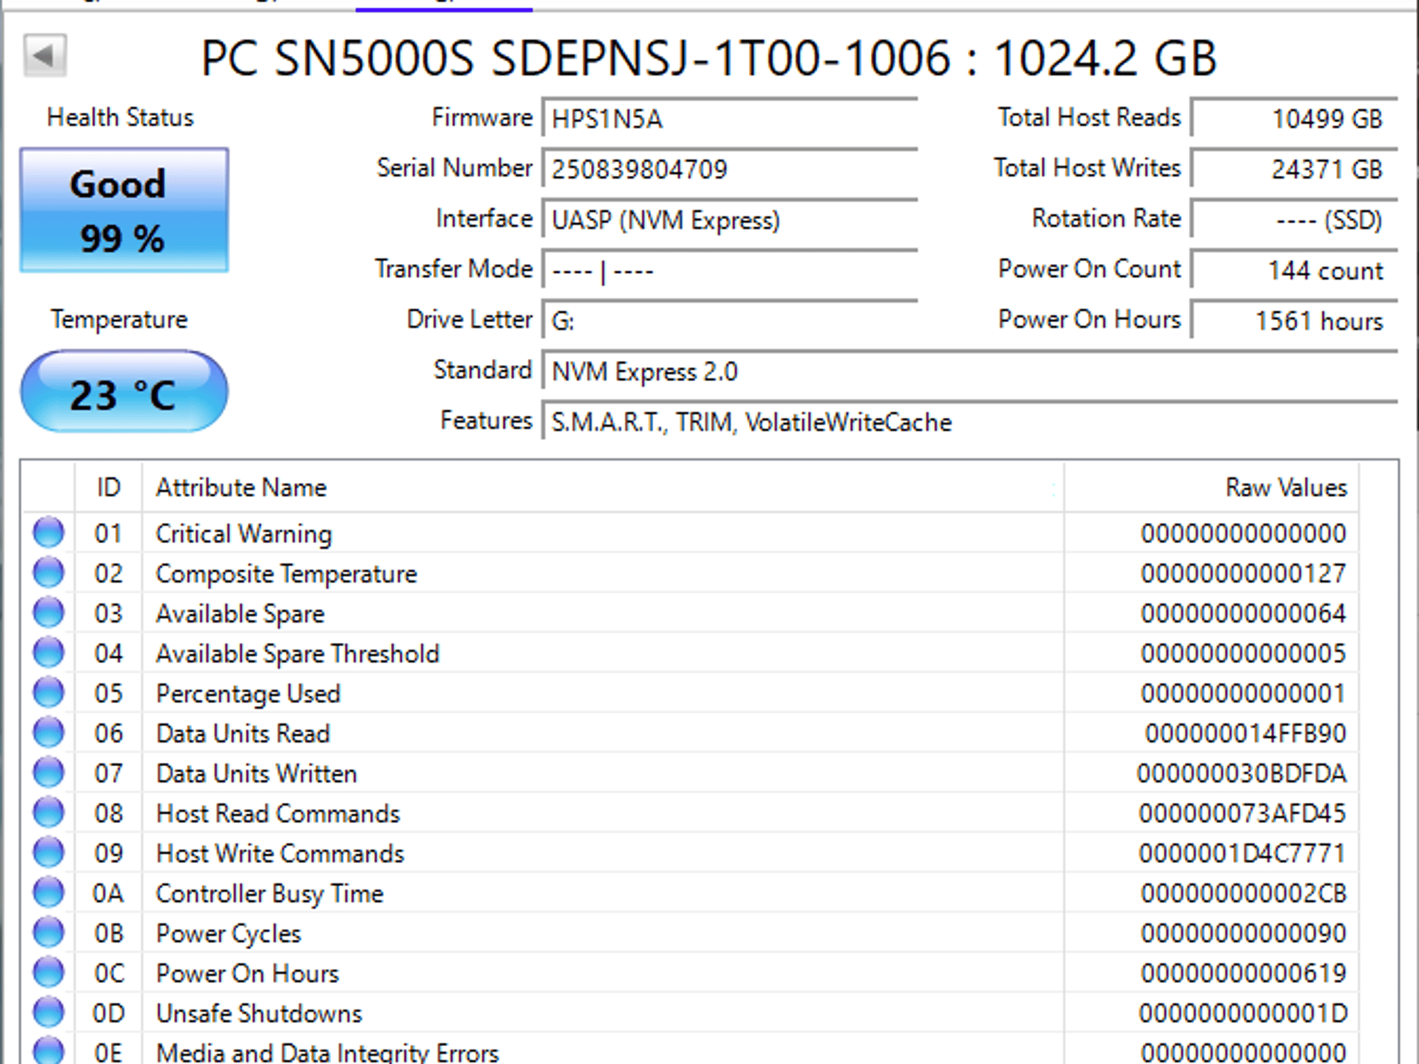Click raw value 0000000002CB

(x=1244, y=894)
